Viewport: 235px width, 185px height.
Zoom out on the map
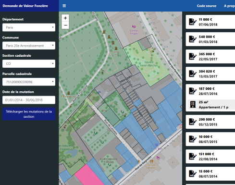click(65, 25)
